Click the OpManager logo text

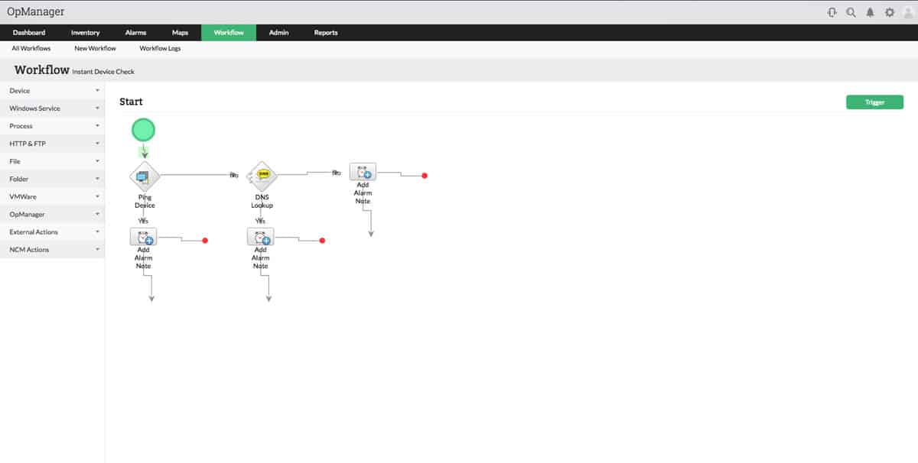[x=36, y=11]
